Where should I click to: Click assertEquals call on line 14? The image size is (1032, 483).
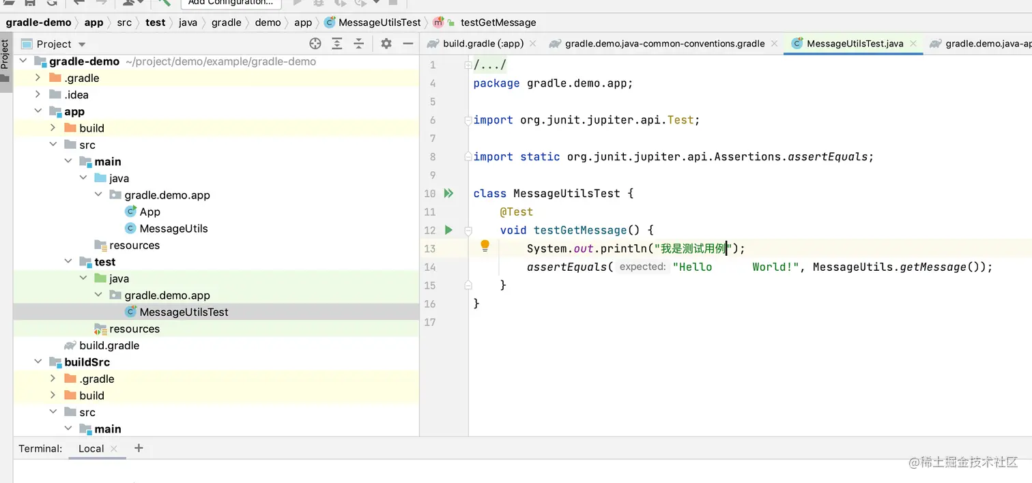[567, 267]
